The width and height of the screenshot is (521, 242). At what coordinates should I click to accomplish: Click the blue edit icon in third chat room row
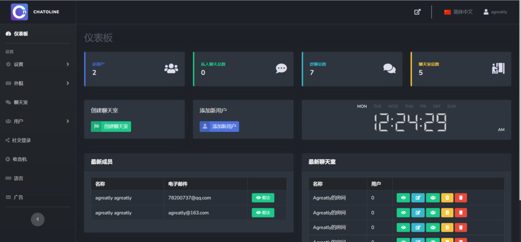point(418,227)
